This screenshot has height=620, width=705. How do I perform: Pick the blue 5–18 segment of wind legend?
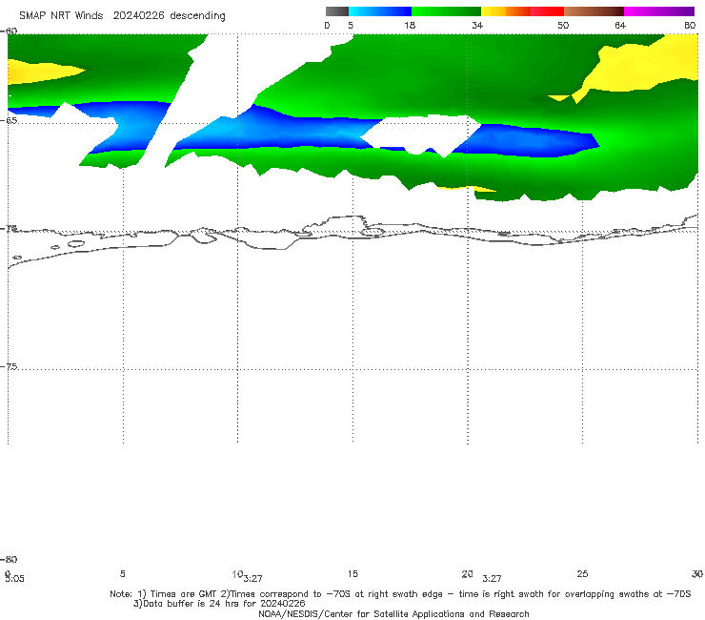[x=380, y=11]
